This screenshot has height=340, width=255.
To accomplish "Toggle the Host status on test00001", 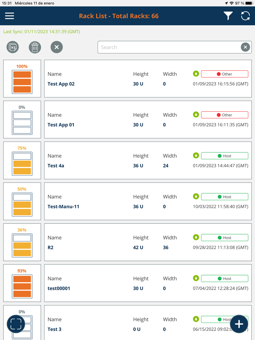I will (224, 278).
